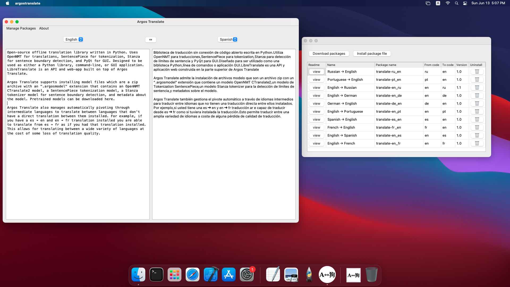Screen dimensions: 510x287
Task: Uninstall the English → Spanish package
Action: click(x=477, y=136)
